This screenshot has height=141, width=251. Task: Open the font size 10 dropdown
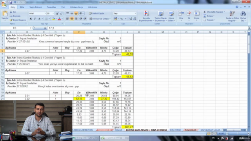click(x=53, y=13)
